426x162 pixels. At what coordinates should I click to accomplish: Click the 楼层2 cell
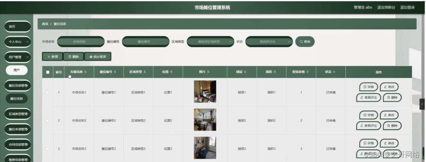tap(242, 120)
